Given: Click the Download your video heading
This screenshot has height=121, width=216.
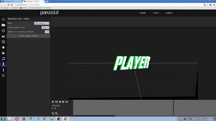Looking at the screenshot, I should coord(19,19).
